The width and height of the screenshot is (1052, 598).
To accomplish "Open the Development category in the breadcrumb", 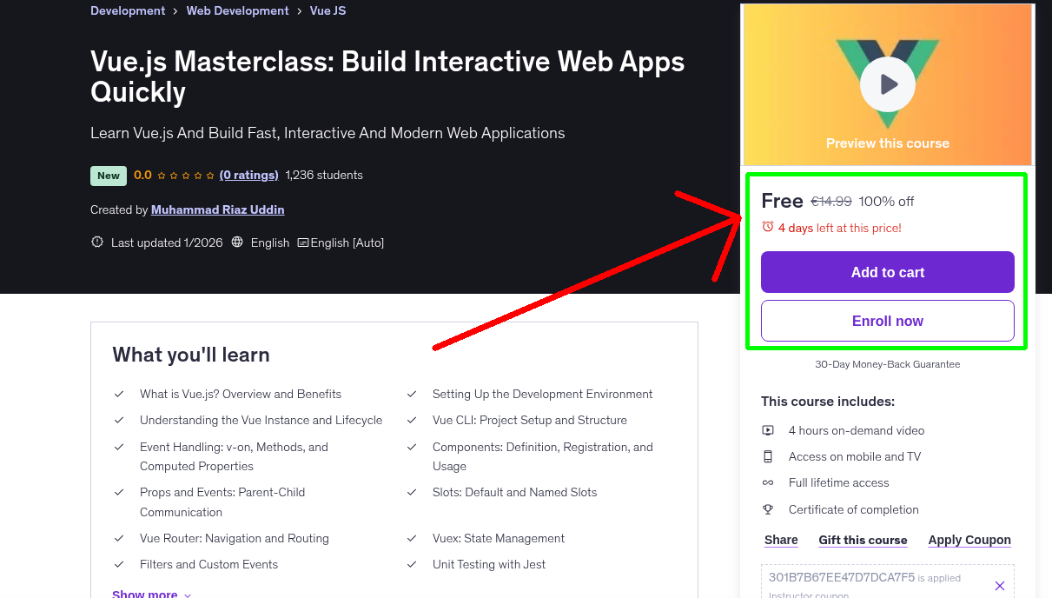I will 128,10.
